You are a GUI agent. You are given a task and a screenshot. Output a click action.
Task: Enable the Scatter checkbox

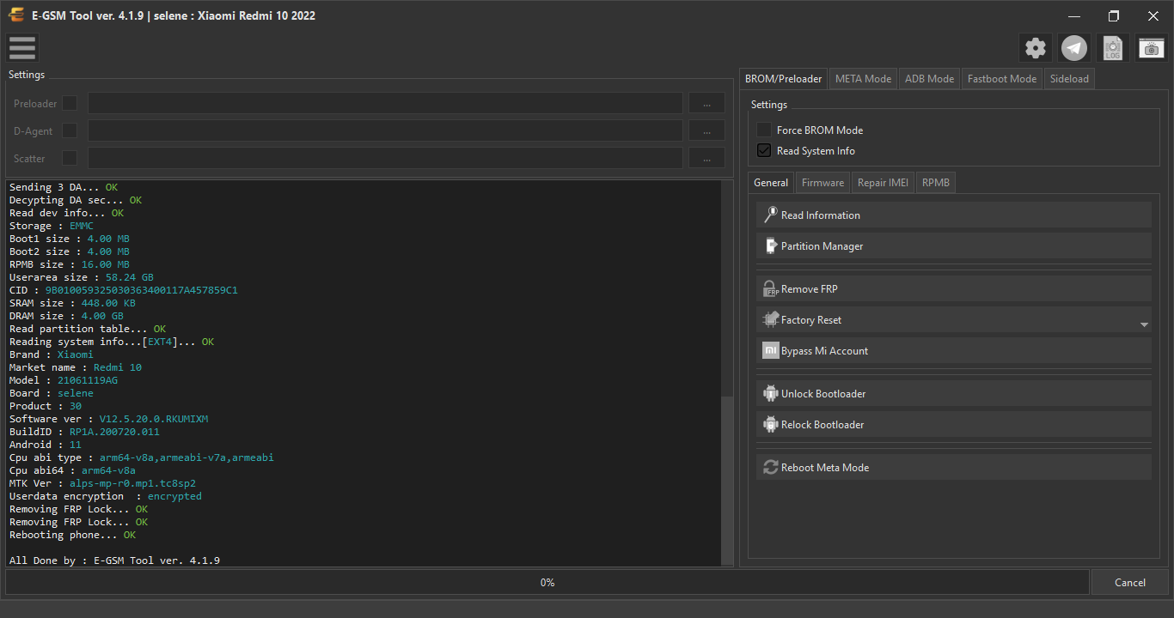click(70, 158)
